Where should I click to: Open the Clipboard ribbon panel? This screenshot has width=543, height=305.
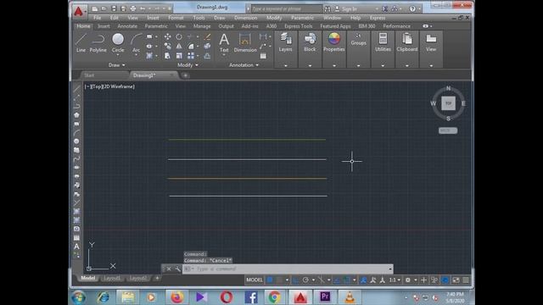tap(407, 42)
